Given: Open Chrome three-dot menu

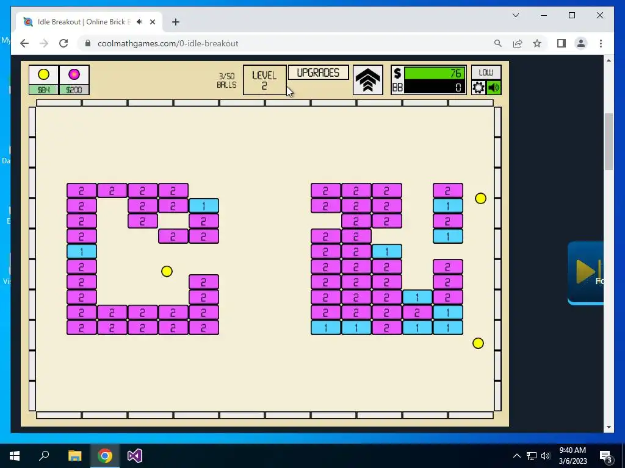Looking at the screenshot, I should tap(601, 43).
